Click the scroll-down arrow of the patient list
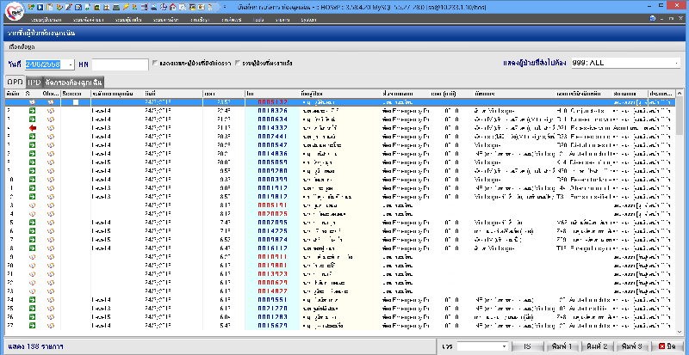This screenshot has height=355, width=689. pos(679,331)
